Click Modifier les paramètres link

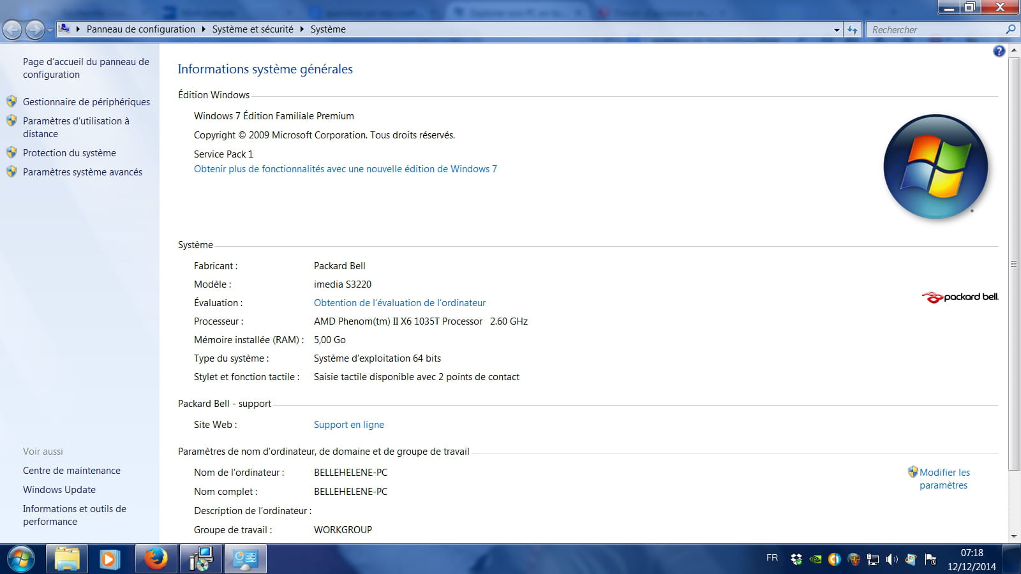coord(944,479)
